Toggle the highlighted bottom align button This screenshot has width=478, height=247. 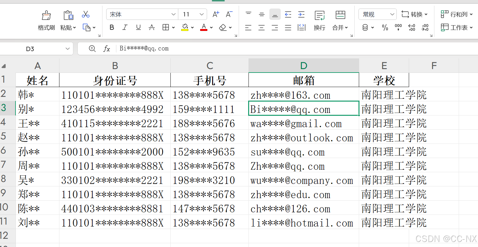click(x=275, y=14)
